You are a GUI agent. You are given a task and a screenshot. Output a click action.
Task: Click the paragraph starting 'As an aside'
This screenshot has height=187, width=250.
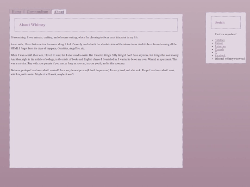94,46
